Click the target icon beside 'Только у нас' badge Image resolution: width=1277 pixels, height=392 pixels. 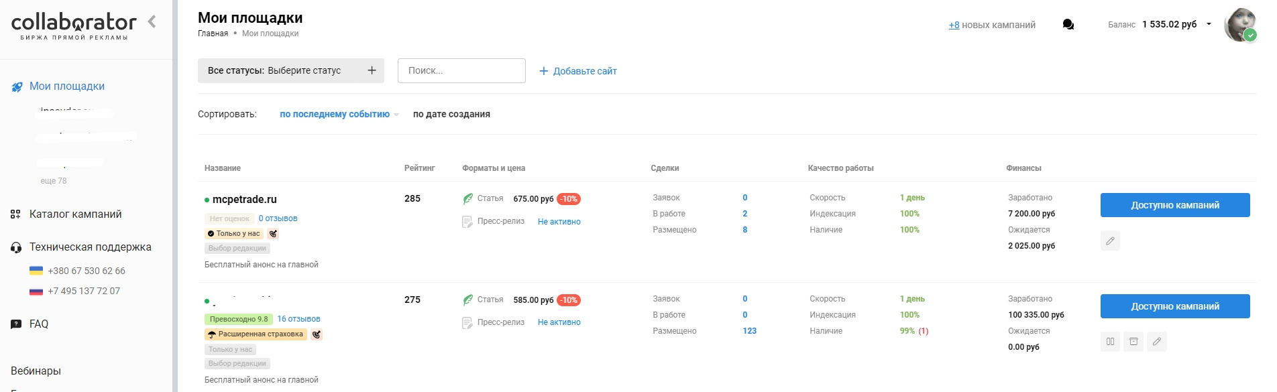pyautogui.click(x=273, y=234)
